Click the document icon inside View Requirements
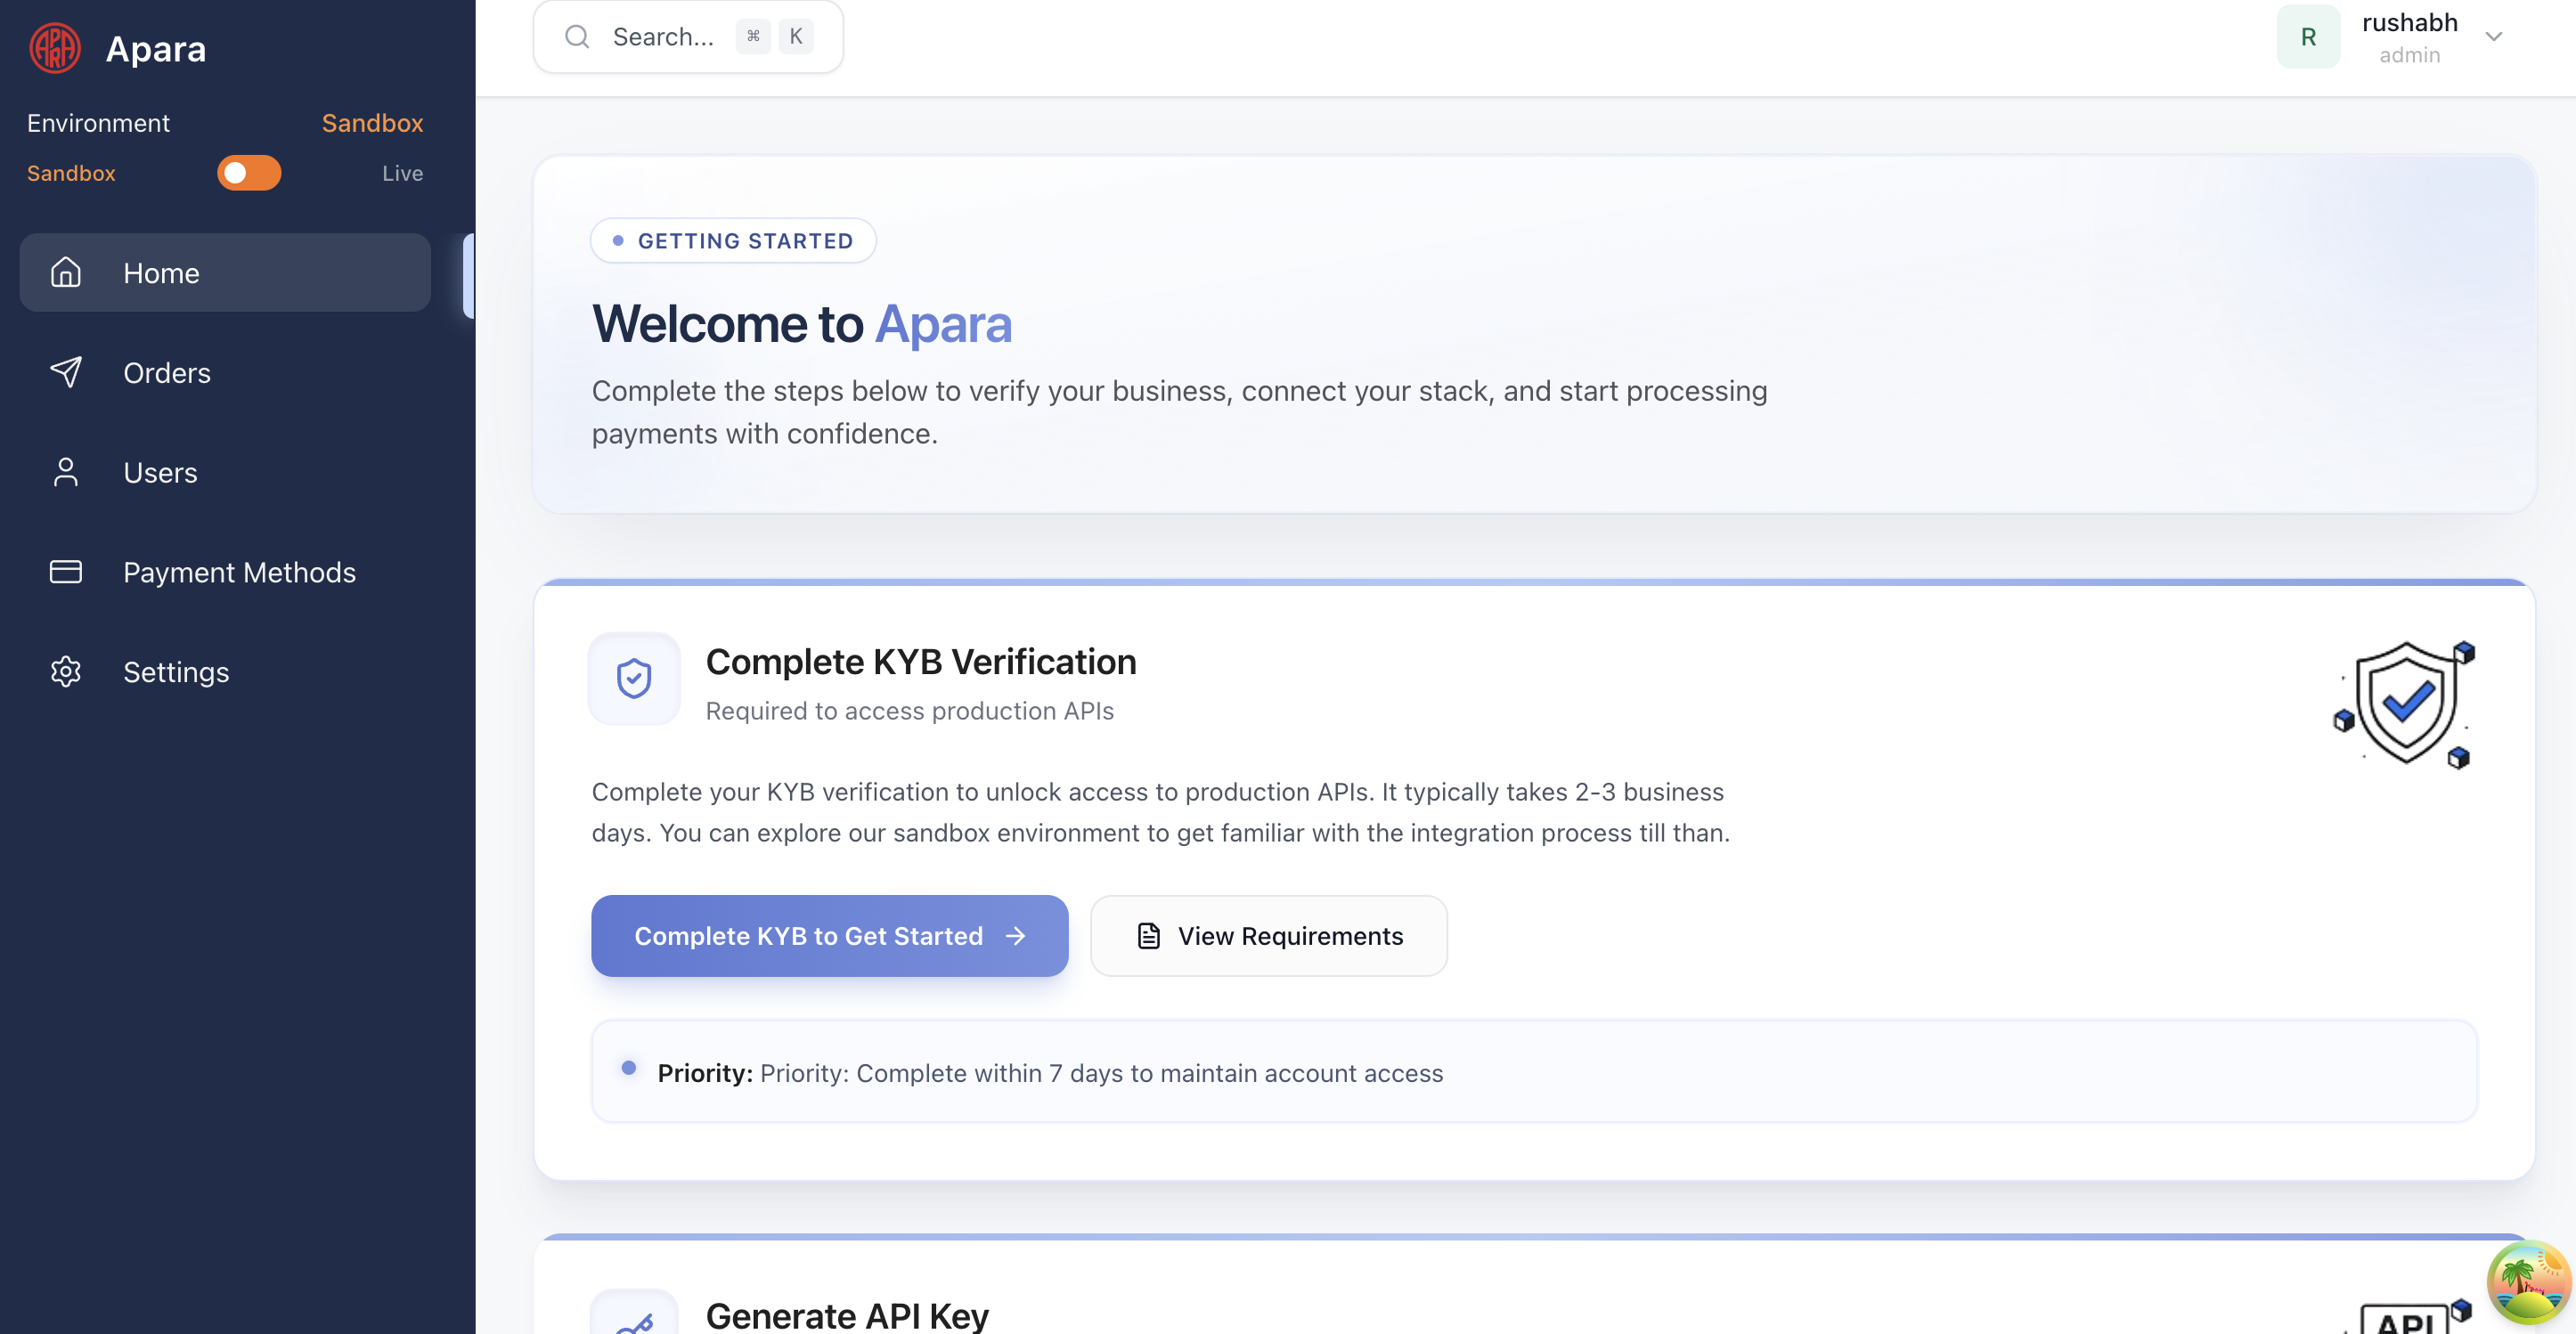2576x1334 pixels. pyautogui.click(x=1149, y=935)
